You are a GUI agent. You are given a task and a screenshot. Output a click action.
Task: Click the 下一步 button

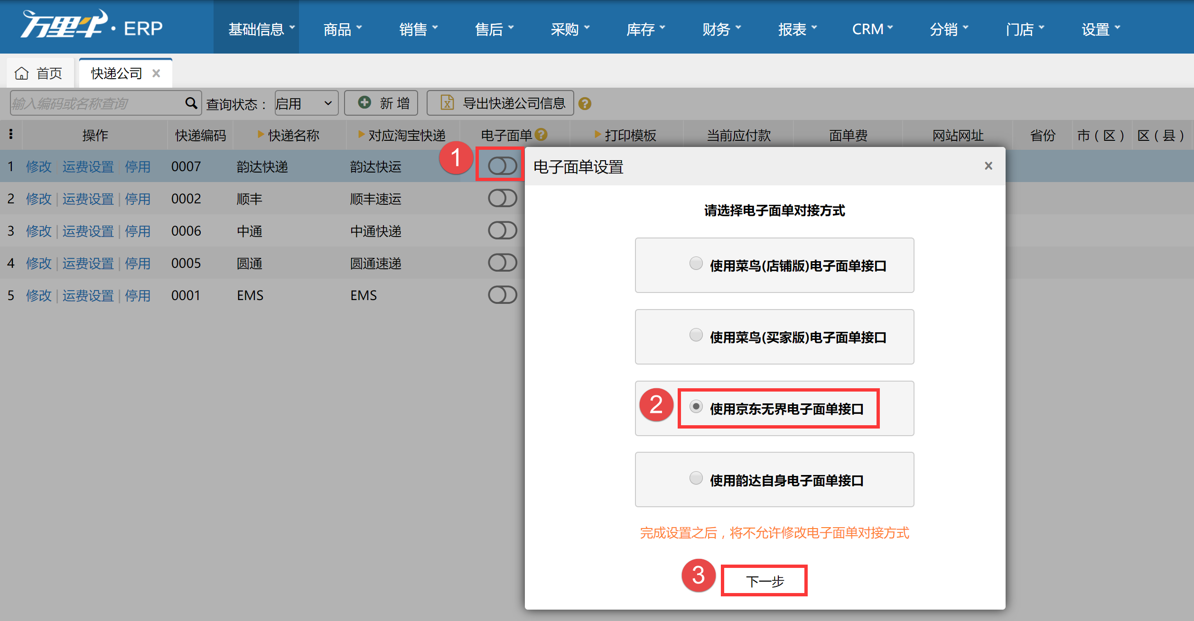[764, 581]
